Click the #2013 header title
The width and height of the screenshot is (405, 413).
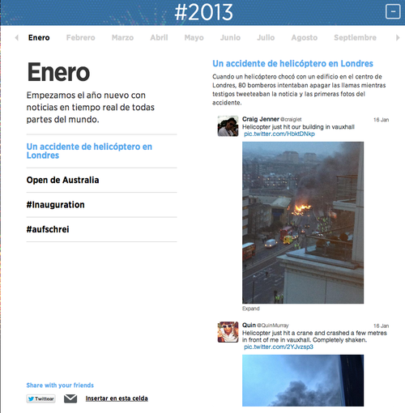[x=203, y=12]
